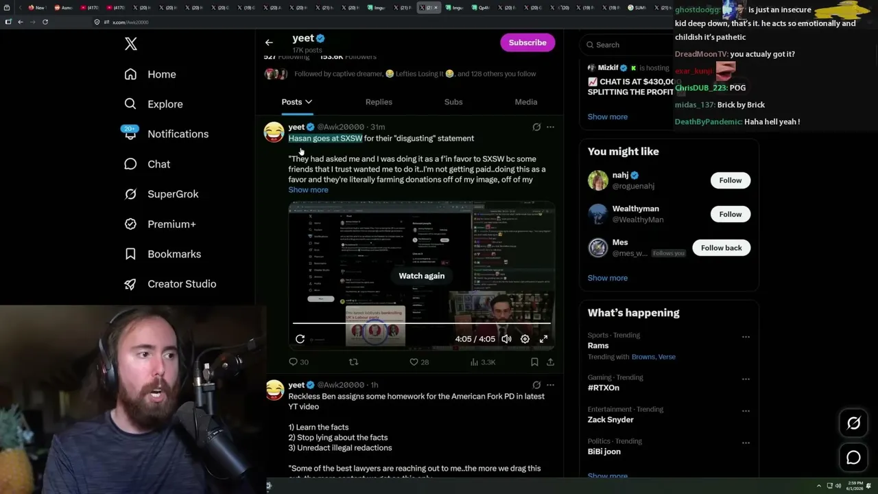Open Creator Studio via the rocket icon
This screenshot has height=494, width=878.
click(130, 284)
